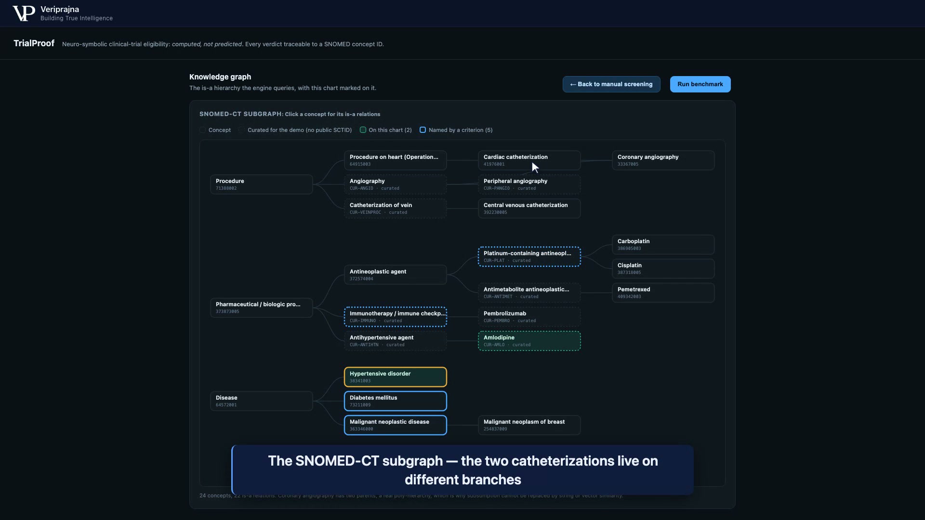Viewport: 925px width, 520px height.
Task: Select Immunotherapy / immune checkpoint node
Action: (x=395, y=317)
